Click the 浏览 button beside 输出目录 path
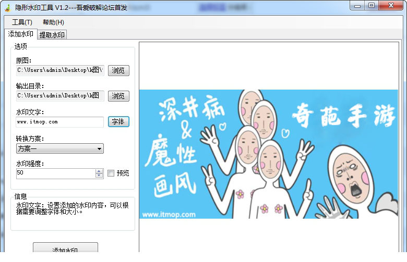Screen dimensions: 407x262 coord(118,96)
